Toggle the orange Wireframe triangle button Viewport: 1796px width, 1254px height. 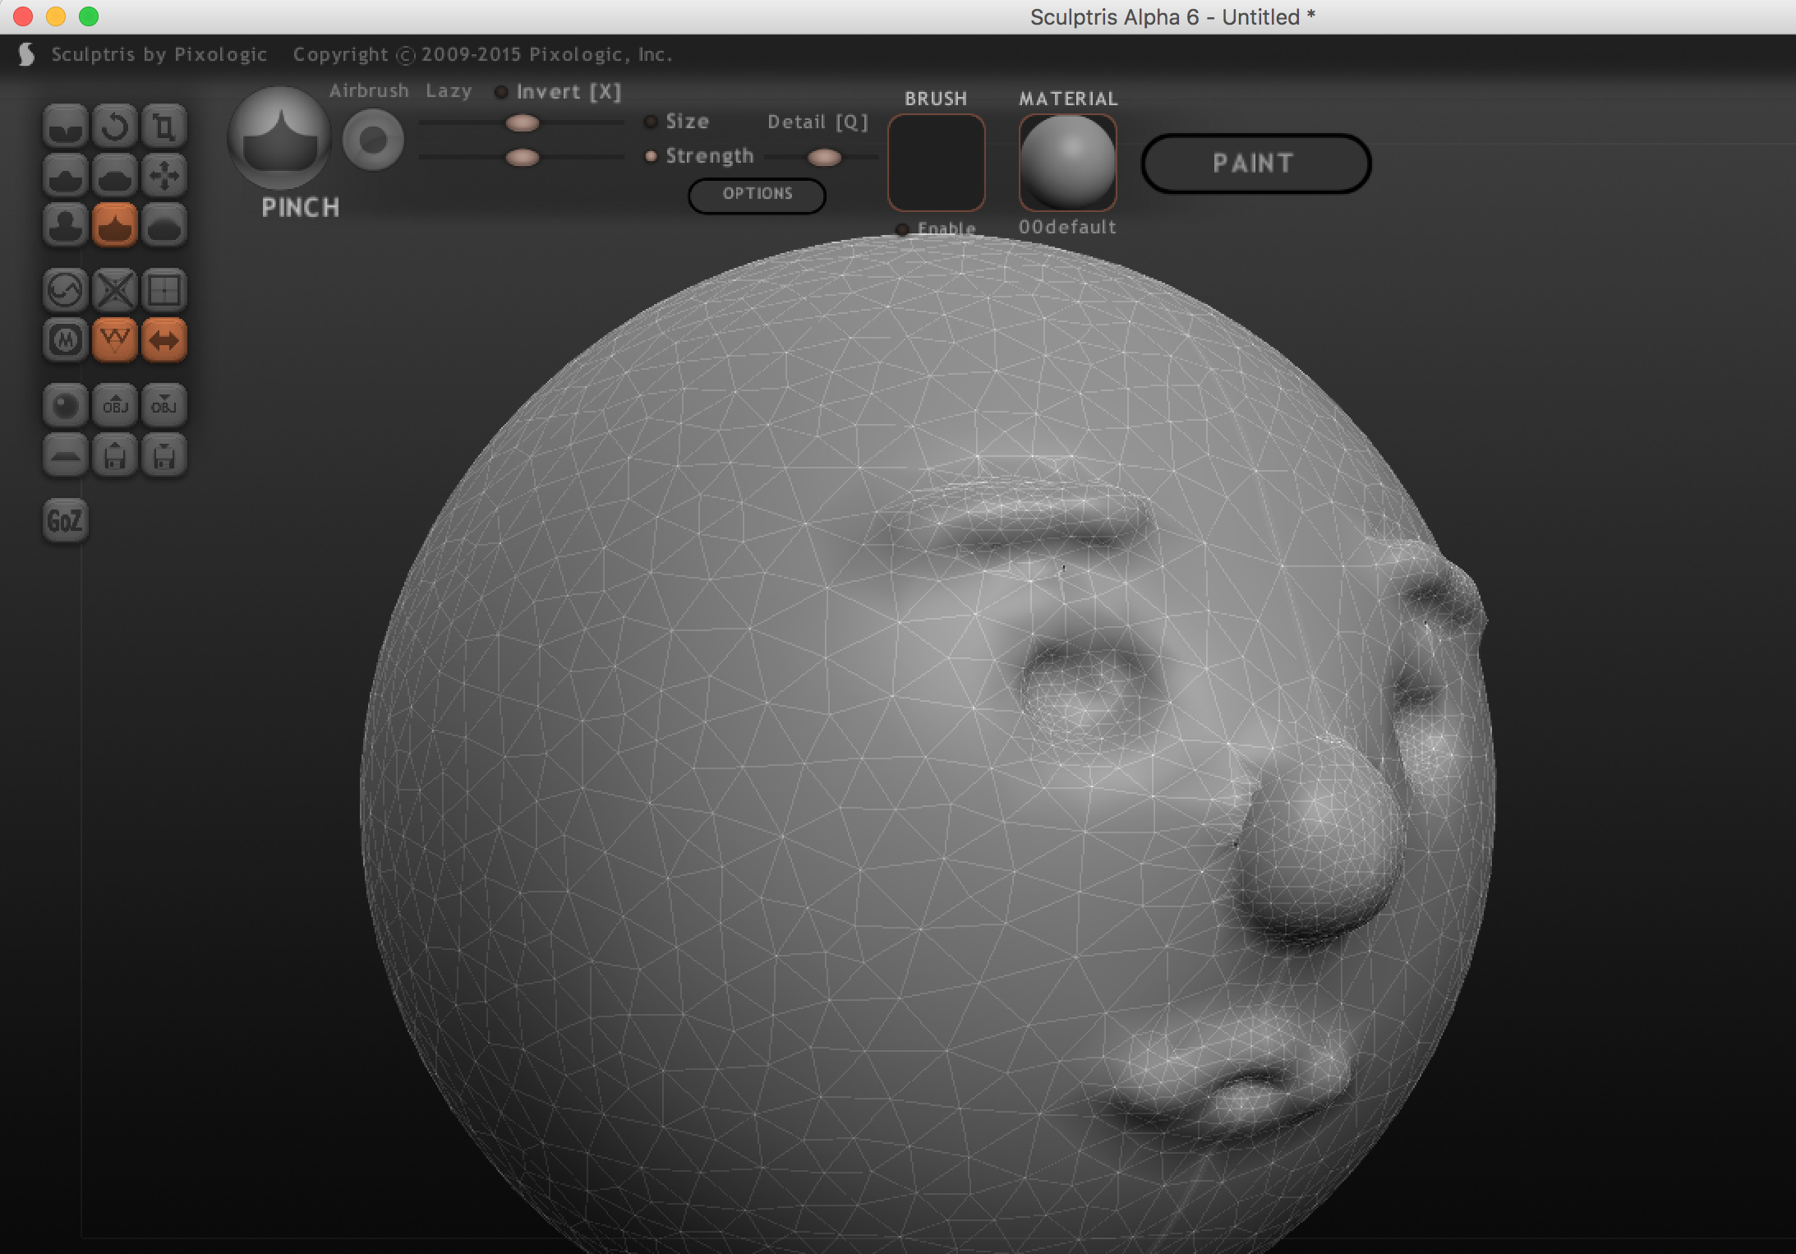[x=115, y=340]
